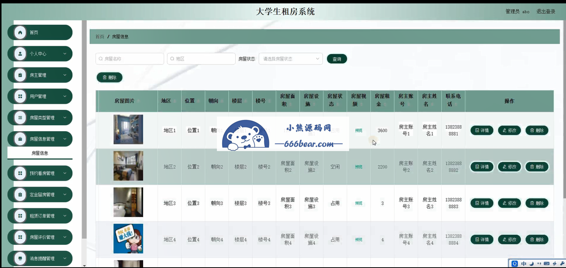566x268 pixels.
Task: Click the 查询 search button
Action: coord(337,59)
